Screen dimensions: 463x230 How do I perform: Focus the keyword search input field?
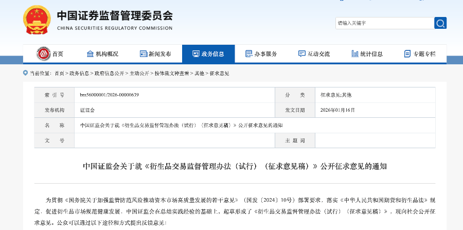coord(385,23)
